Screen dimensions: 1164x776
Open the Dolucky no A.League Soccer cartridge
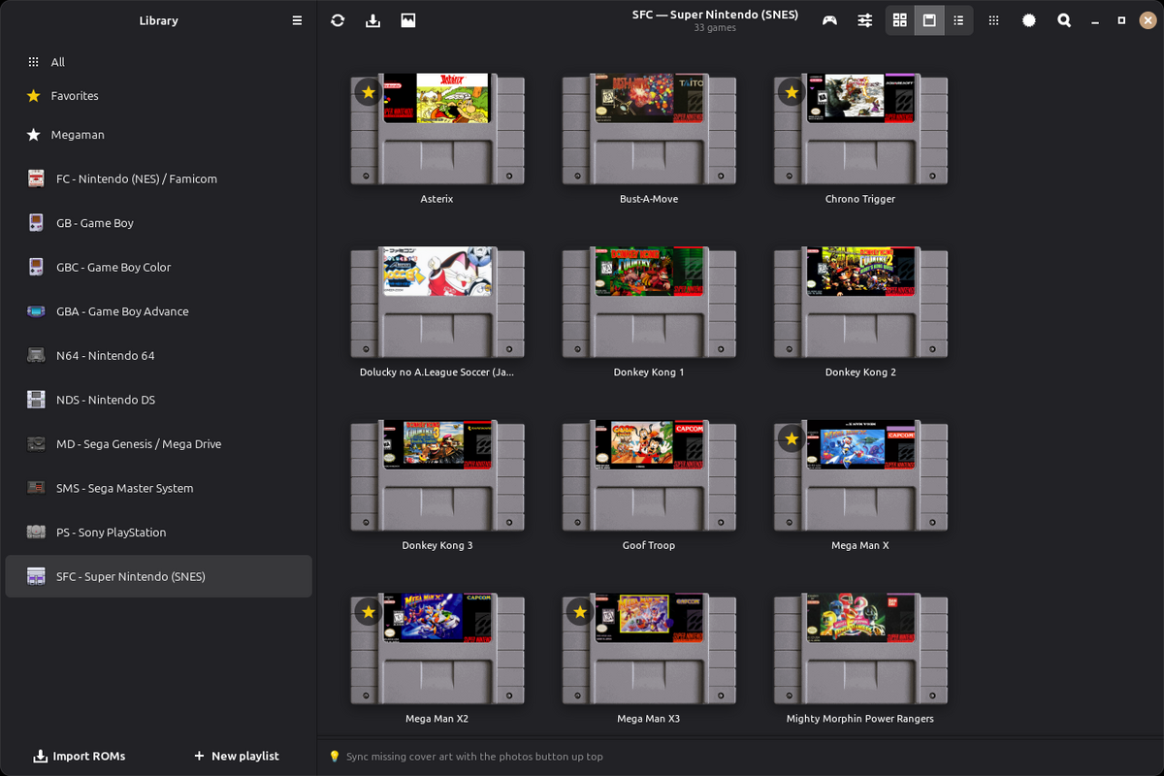click(437, 302)
